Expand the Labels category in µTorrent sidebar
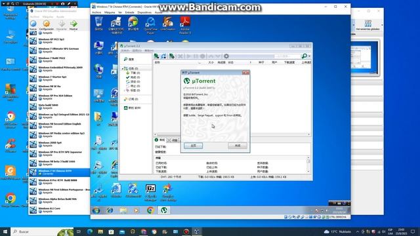This screenshot has width=420, height=236. (124, 90)
